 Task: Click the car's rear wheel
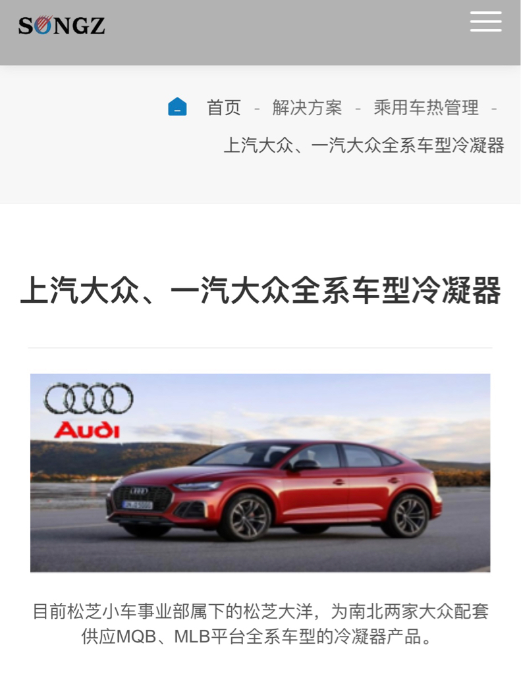coord(405,516)
